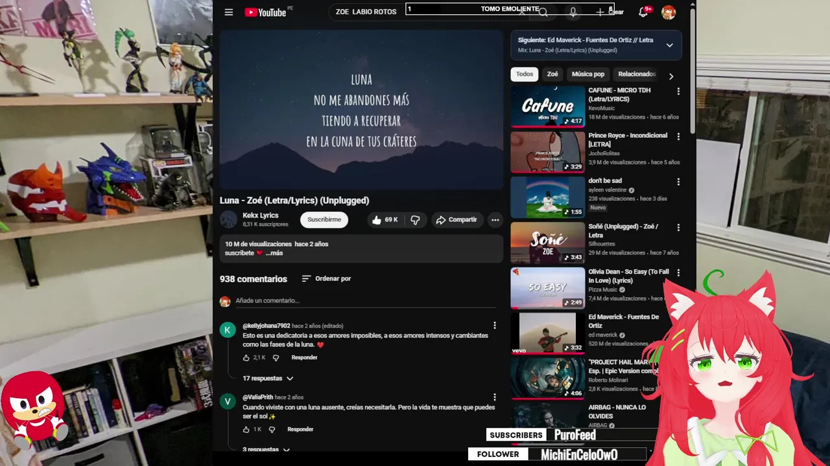Open Prince Royce - Incondicional thumbnail

coord(547,152)
